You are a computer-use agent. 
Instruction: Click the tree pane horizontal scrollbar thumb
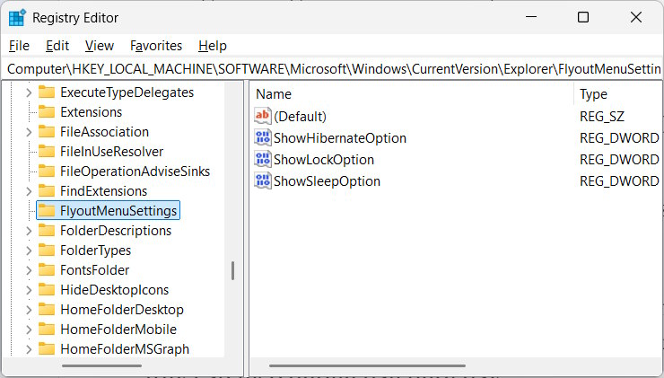(101, 365)
